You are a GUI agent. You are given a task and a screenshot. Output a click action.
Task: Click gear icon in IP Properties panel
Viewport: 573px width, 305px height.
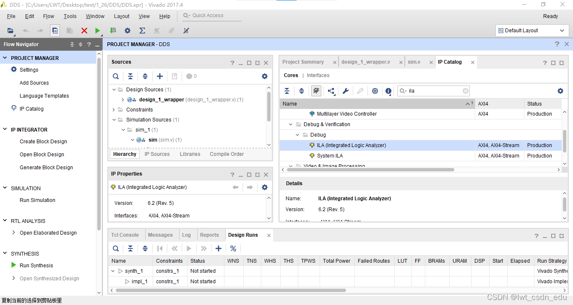(x=265, y=187)
